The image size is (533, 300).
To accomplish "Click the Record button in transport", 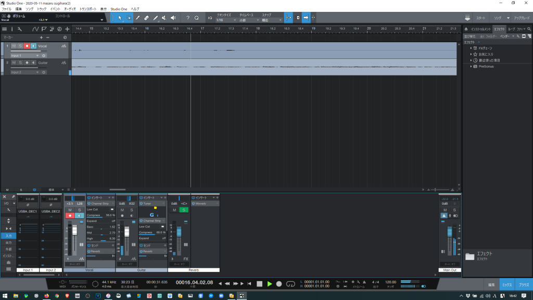I will click(279, 284).
